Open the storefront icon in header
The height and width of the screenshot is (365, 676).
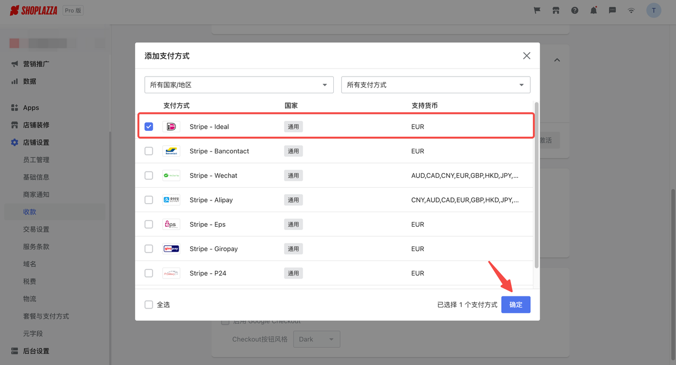click(x=556, y=10)
